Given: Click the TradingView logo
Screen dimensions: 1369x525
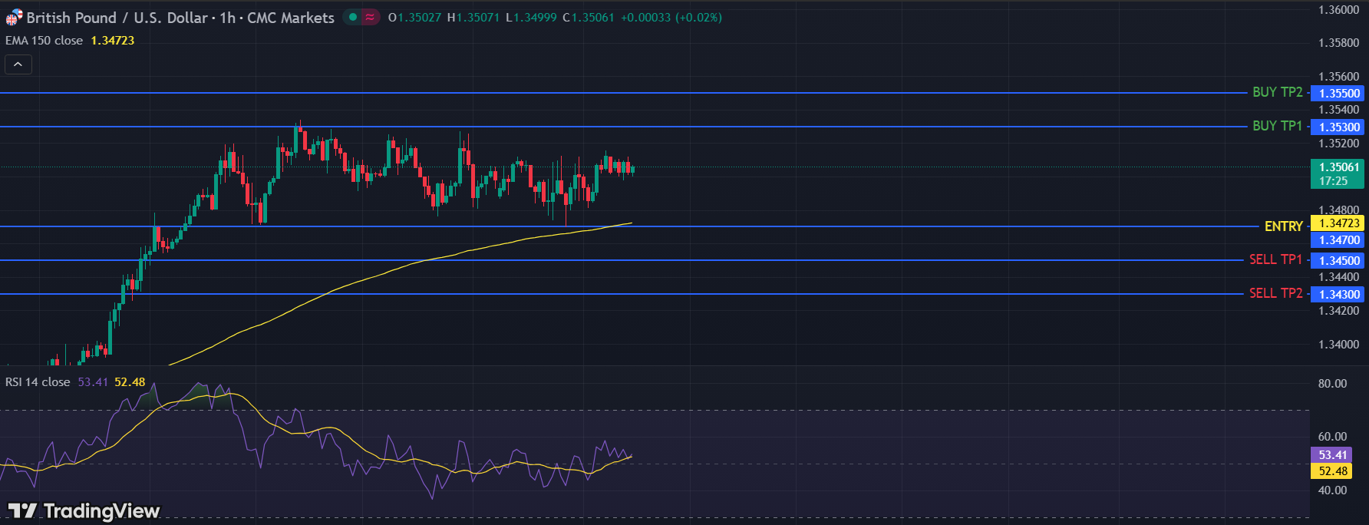Looking at the screenshot, I should click(84, 510).
